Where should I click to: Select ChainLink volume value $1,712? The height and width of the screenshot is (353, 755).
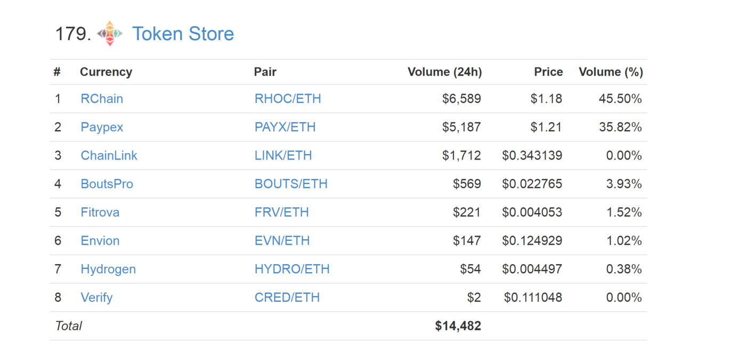point(461,156)
